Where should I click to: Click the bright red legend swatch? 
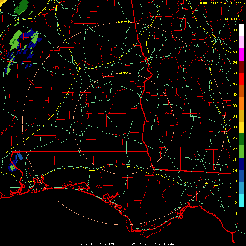click(x=241, y=79)
